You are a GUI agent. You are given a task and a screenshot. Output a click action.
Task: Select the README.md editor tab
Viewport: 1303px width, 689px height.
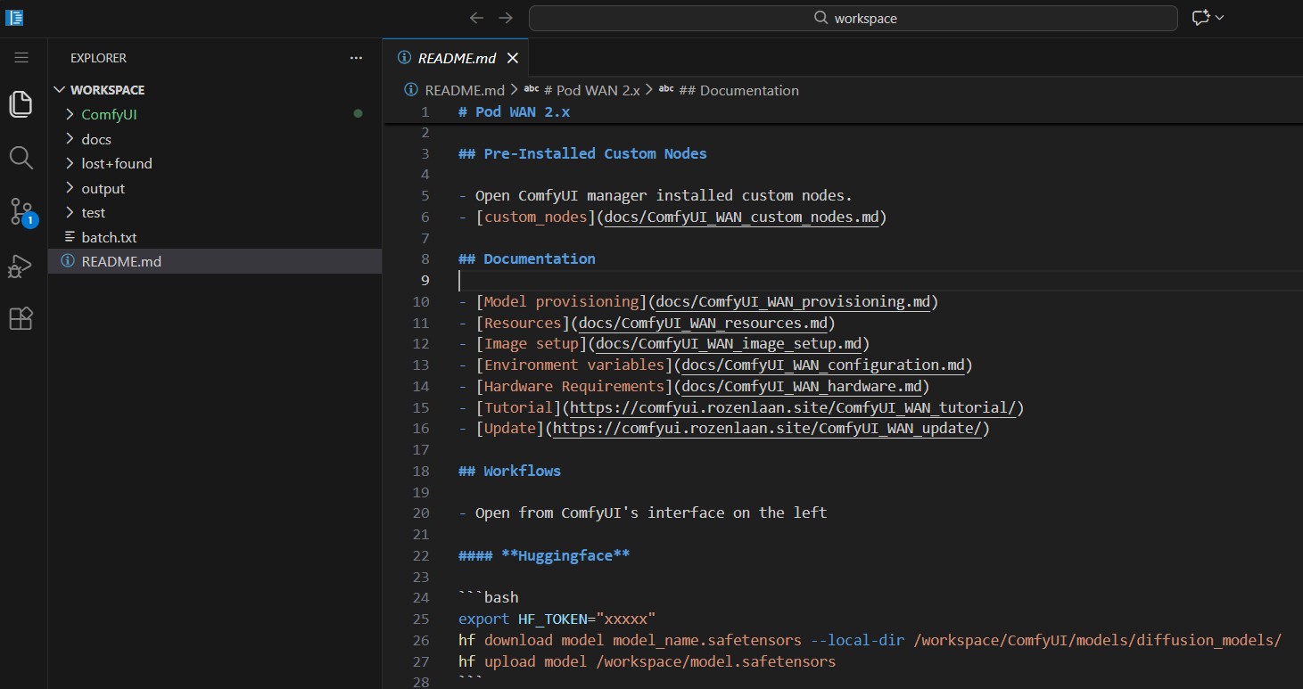click(453, 57)
